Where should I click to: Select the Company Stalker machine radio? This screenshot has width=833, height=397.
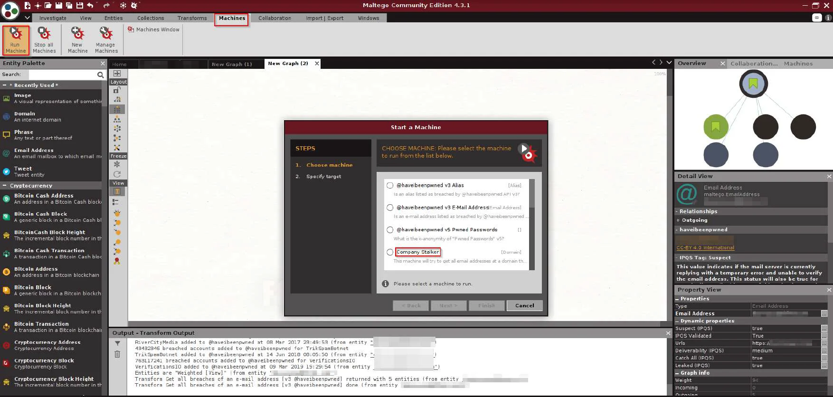pyautogui.click(x=390, y=252)
